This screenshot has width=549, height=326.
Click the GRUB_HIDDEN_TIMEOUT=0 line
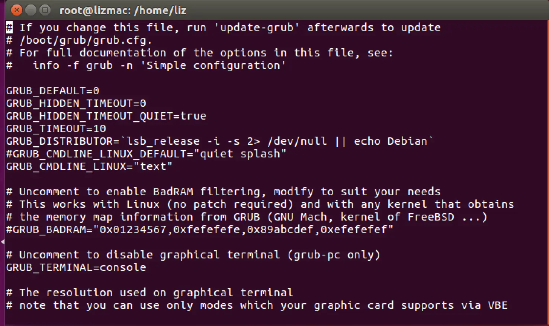click(76, 103)
